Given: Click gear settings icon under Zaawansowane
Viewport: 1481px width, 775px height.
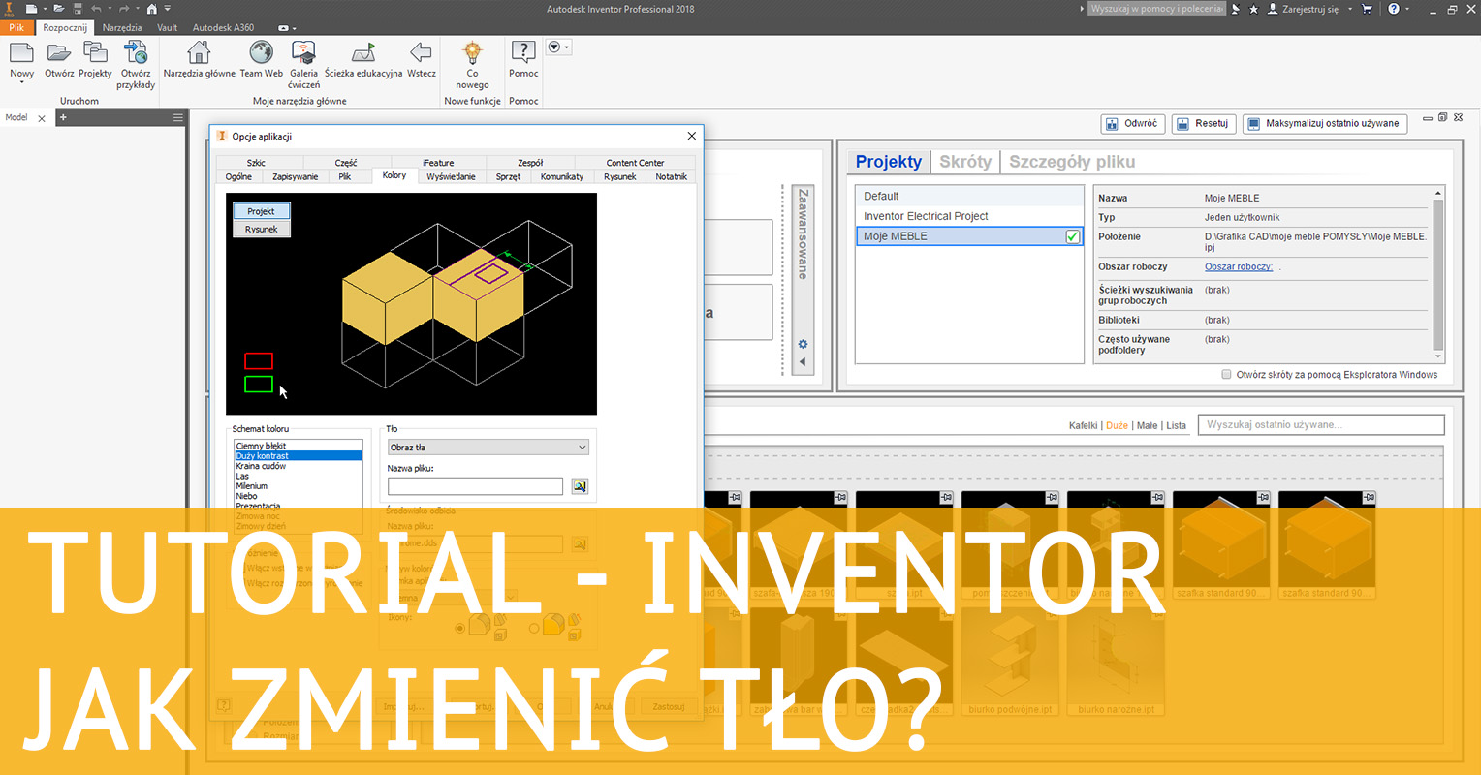Looking at the screenshot, I should coord(803,344).
